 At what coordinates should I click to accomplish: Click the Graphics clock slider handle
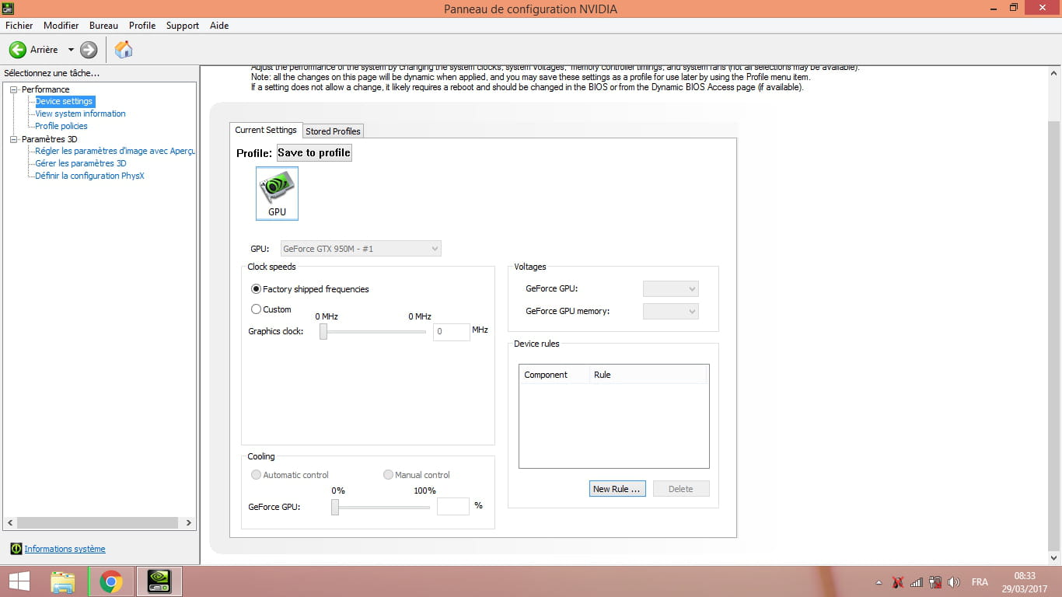(x=323, y=332)
